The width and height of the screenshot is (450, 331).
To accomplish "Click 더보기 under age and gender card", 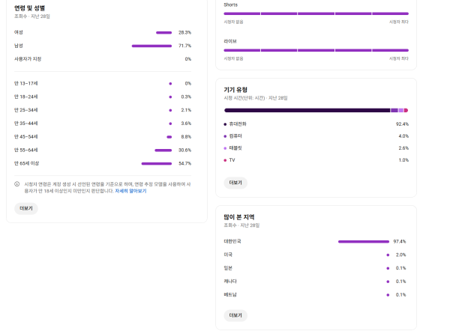I will [x=26, y=208].
